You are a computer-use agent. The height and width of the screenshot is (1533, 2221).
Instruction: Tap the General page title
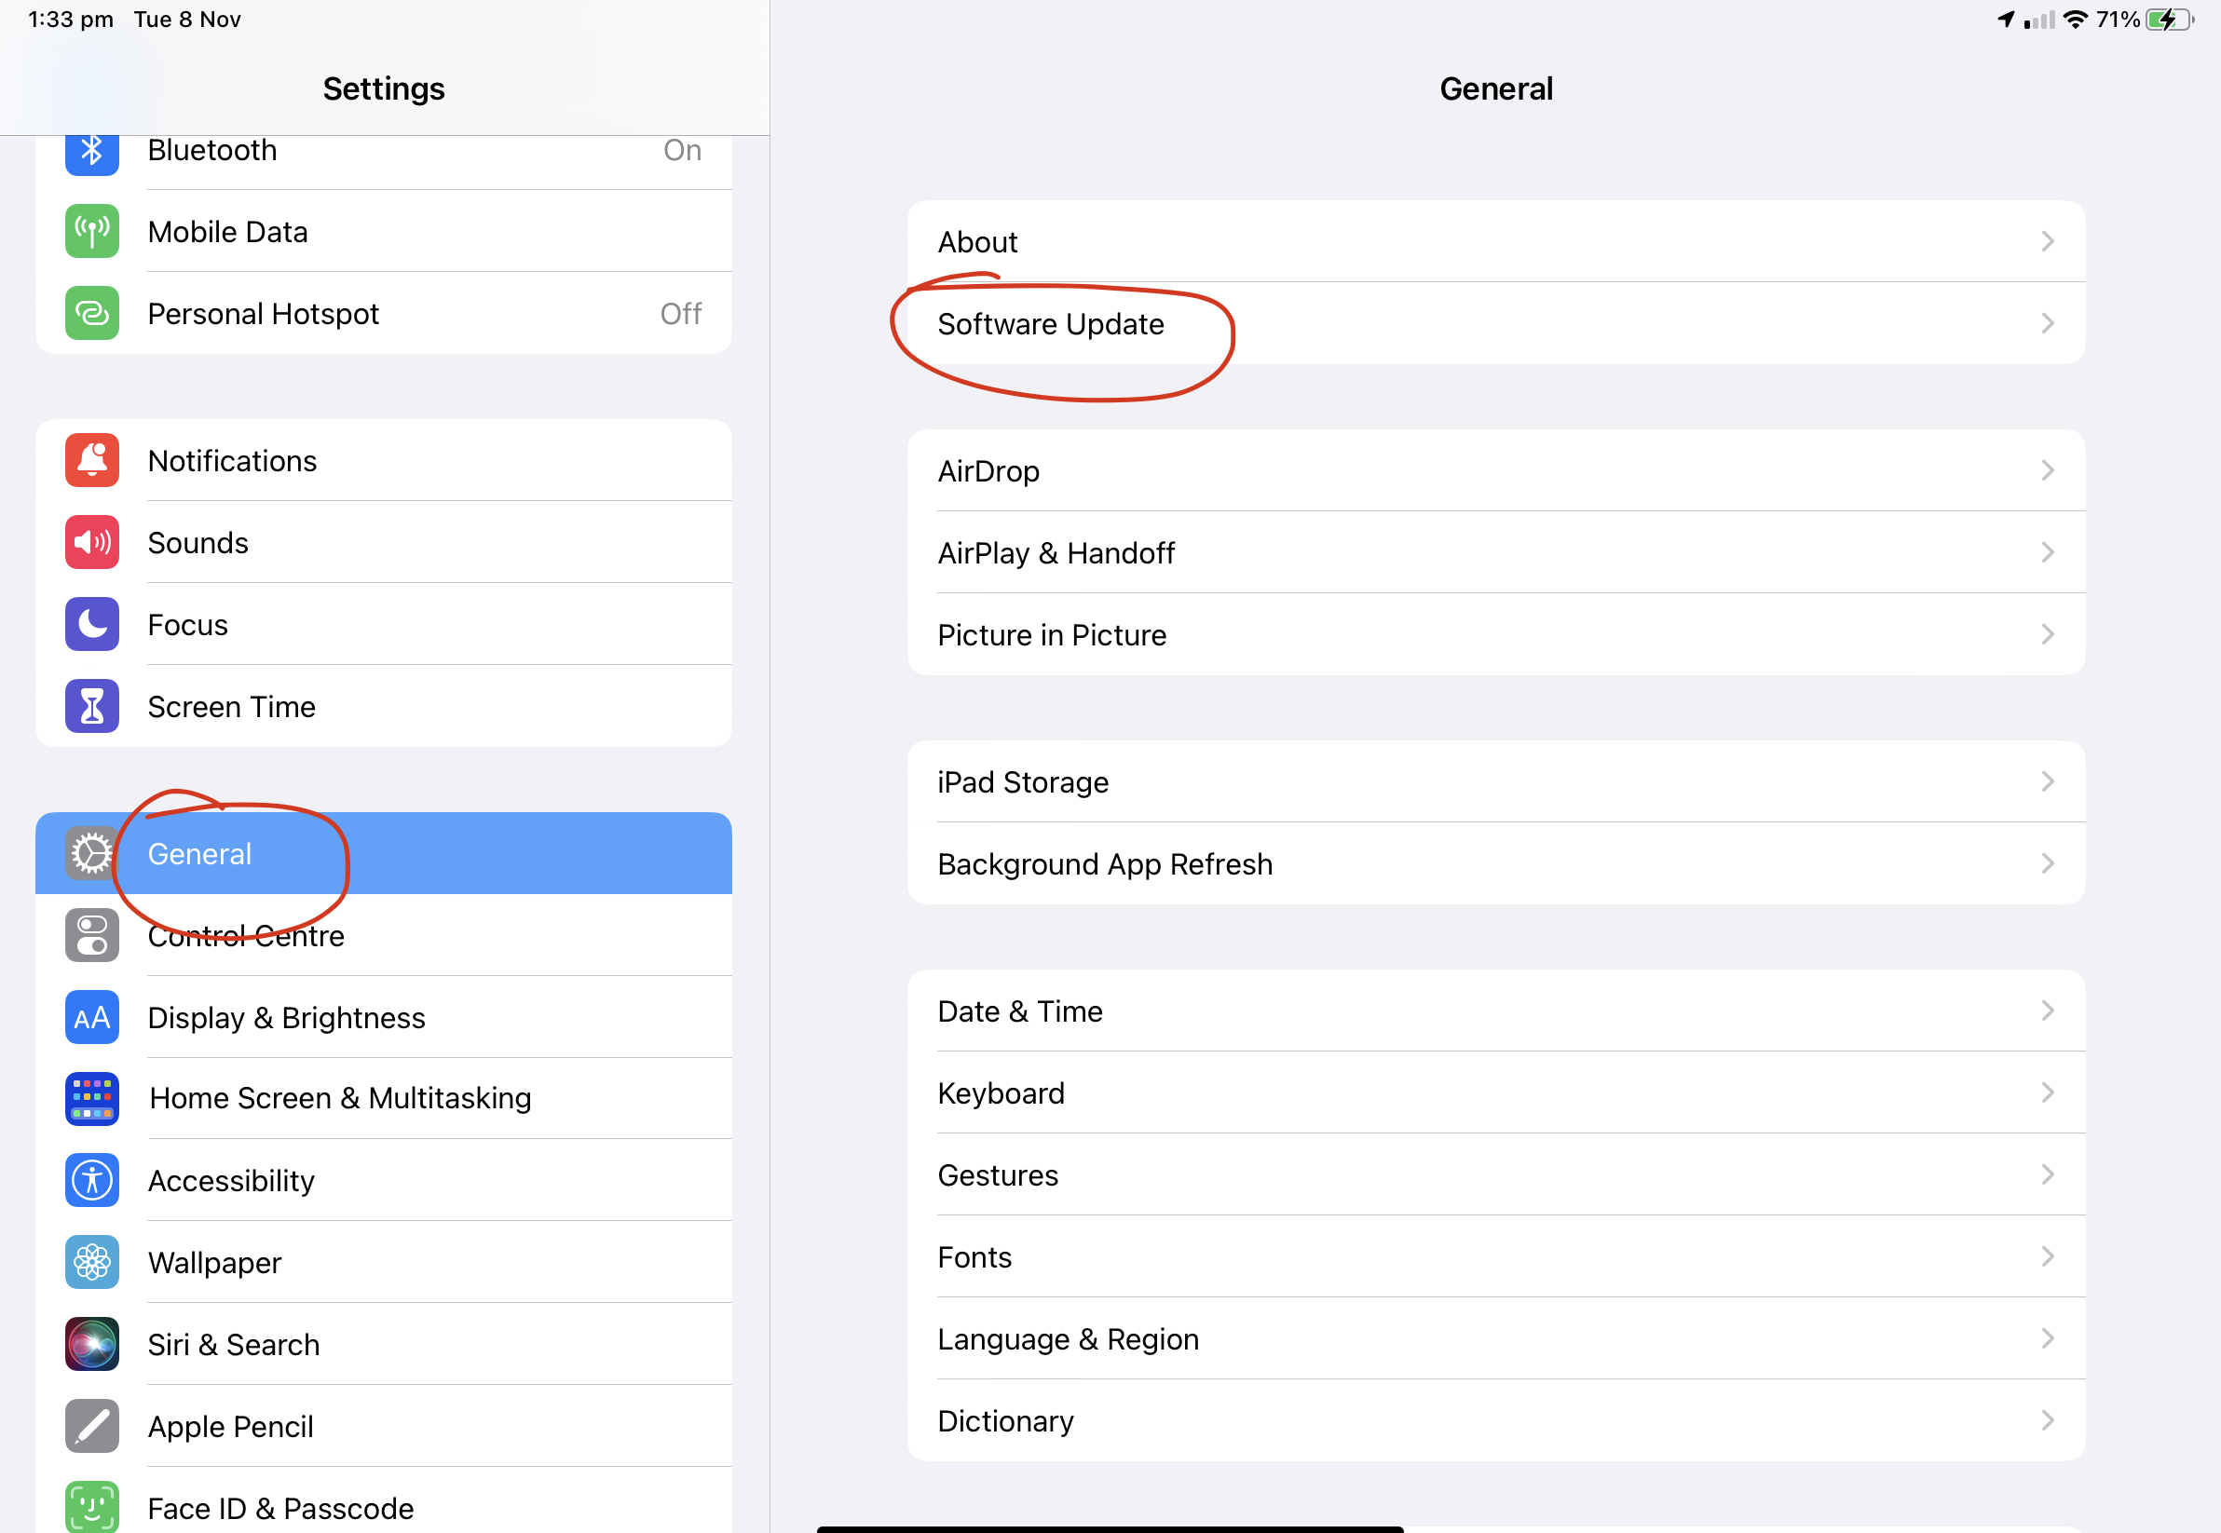(1495, 88)
